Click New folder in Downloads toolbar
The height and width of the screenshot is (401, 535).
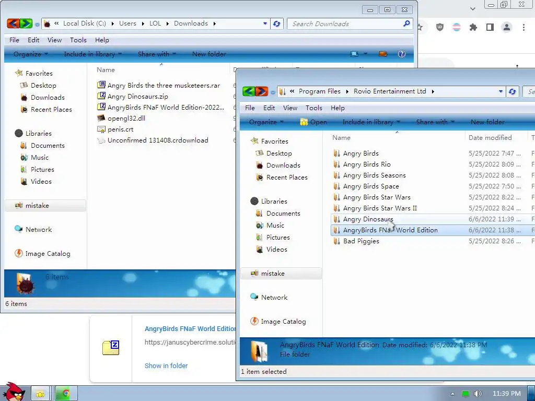pos(209,54)
